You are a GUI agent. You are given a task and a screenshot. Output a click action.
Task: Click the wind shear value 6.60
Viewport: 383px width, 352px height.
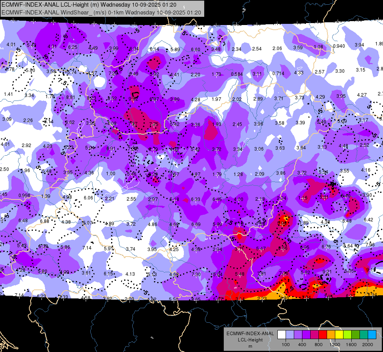195,50
